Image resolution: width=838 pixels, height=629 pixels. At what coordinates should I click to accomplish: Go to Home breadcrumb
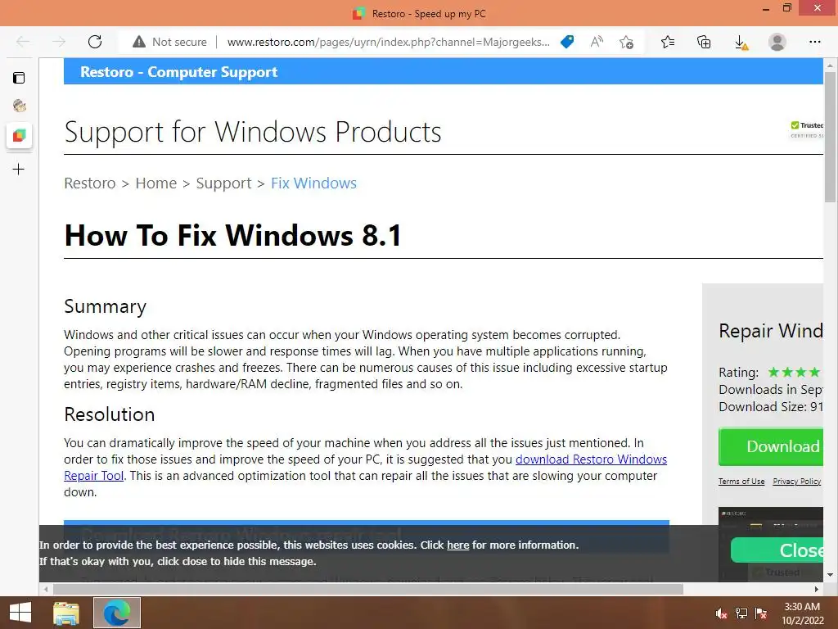coord(156,183)
